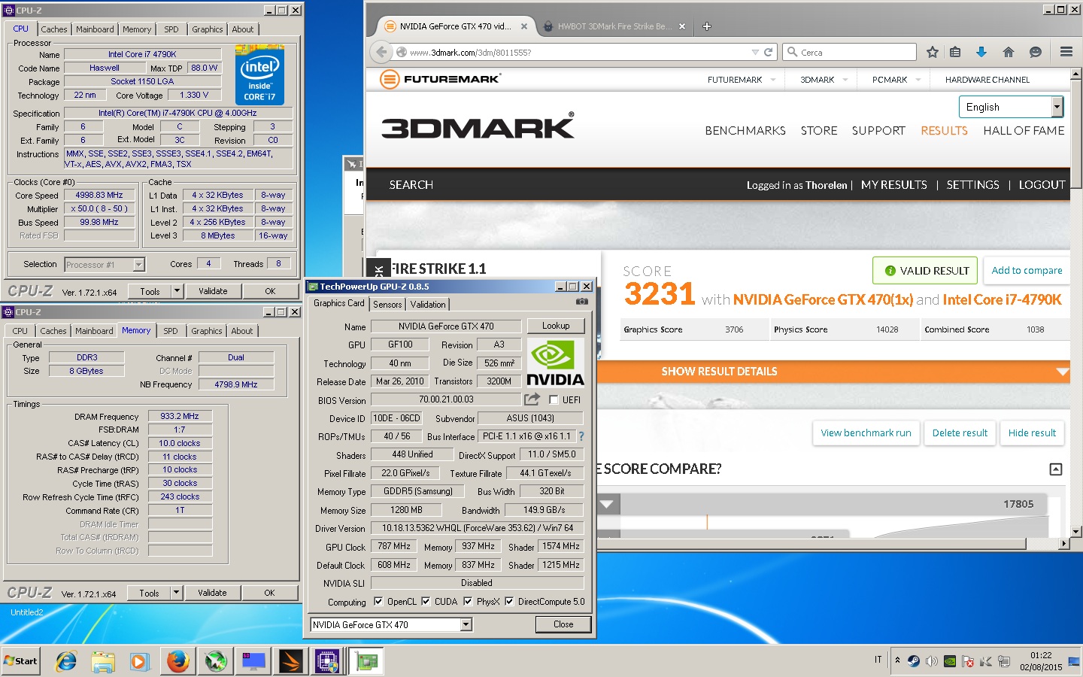Open the SPD tab in lower CPU-Z
This screenshot has height=677, width=1083.
171,331
